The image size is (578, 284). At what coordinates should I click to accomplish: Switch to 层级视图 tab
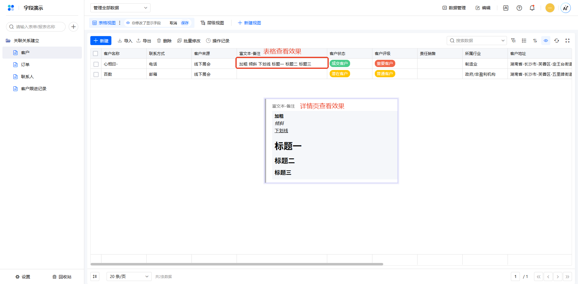(213, 23)
